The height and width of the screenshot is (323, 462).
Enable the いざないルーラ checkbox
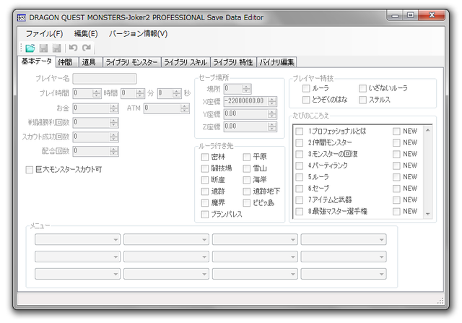pos(362,88)
